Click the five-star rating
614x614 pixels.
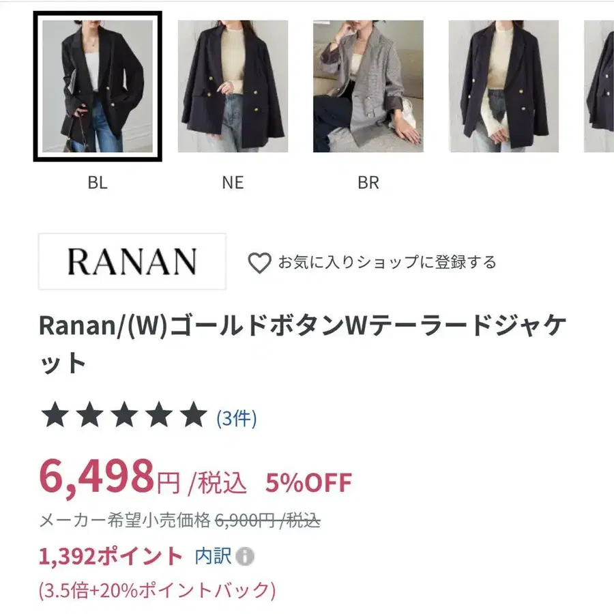pos(124,415)
